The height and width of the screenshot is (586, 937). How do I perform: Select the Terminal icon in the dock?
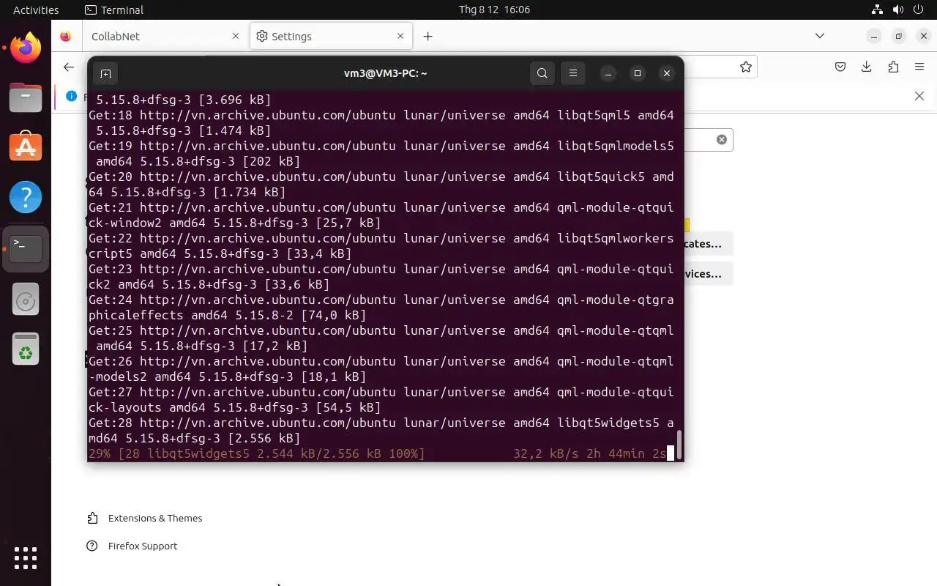(26, 248)
